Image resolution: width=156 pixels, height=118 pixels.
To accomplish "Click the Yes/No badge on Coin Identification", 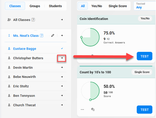I will click(x=145, y=19).
